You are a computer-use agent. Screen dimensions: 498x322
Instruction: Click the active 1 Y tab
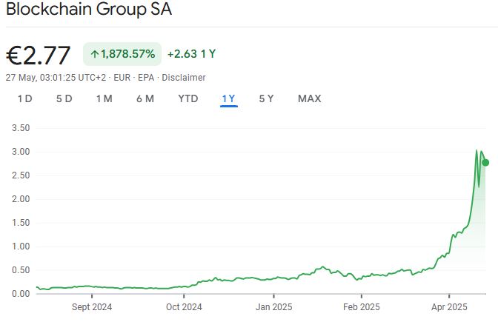[228, 98]
